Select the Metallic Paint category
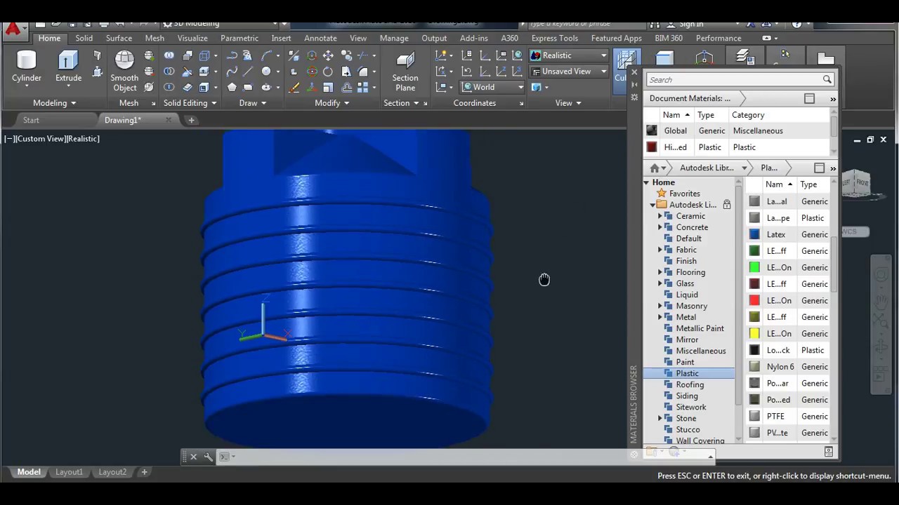The width and height of the screenshot is (899, 505). coord(700,328)
